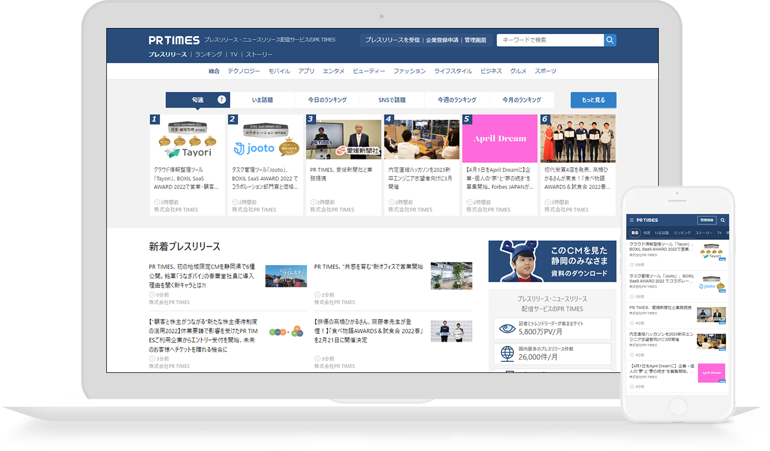Select the ストーリー tab on the phone
Screen dimensions: 770x451
(x=704, y=233)
